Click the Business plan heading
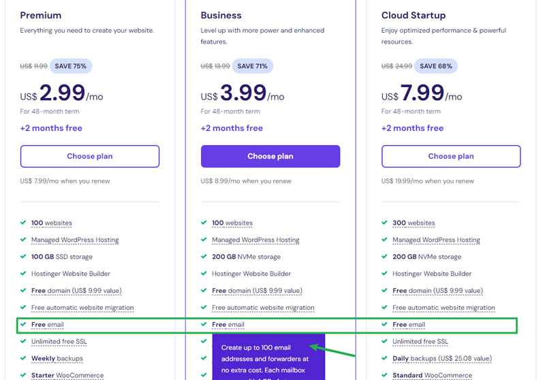 [221, 15]
